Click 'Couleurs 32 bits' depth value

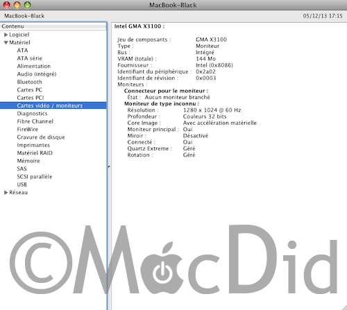click(205, 117)
